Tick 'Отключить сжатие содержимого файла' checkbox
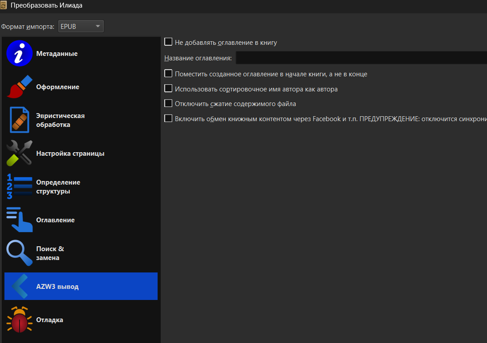 click(x=168, y=103)
